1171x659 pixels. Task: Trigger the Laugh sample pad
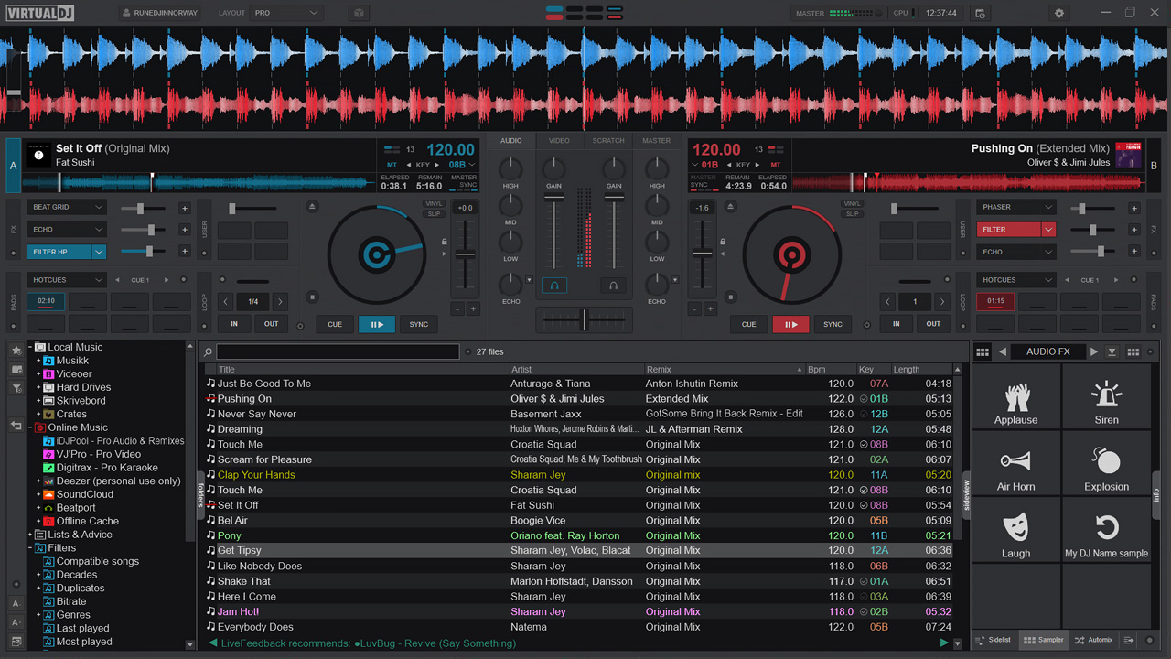(1015, 531)
